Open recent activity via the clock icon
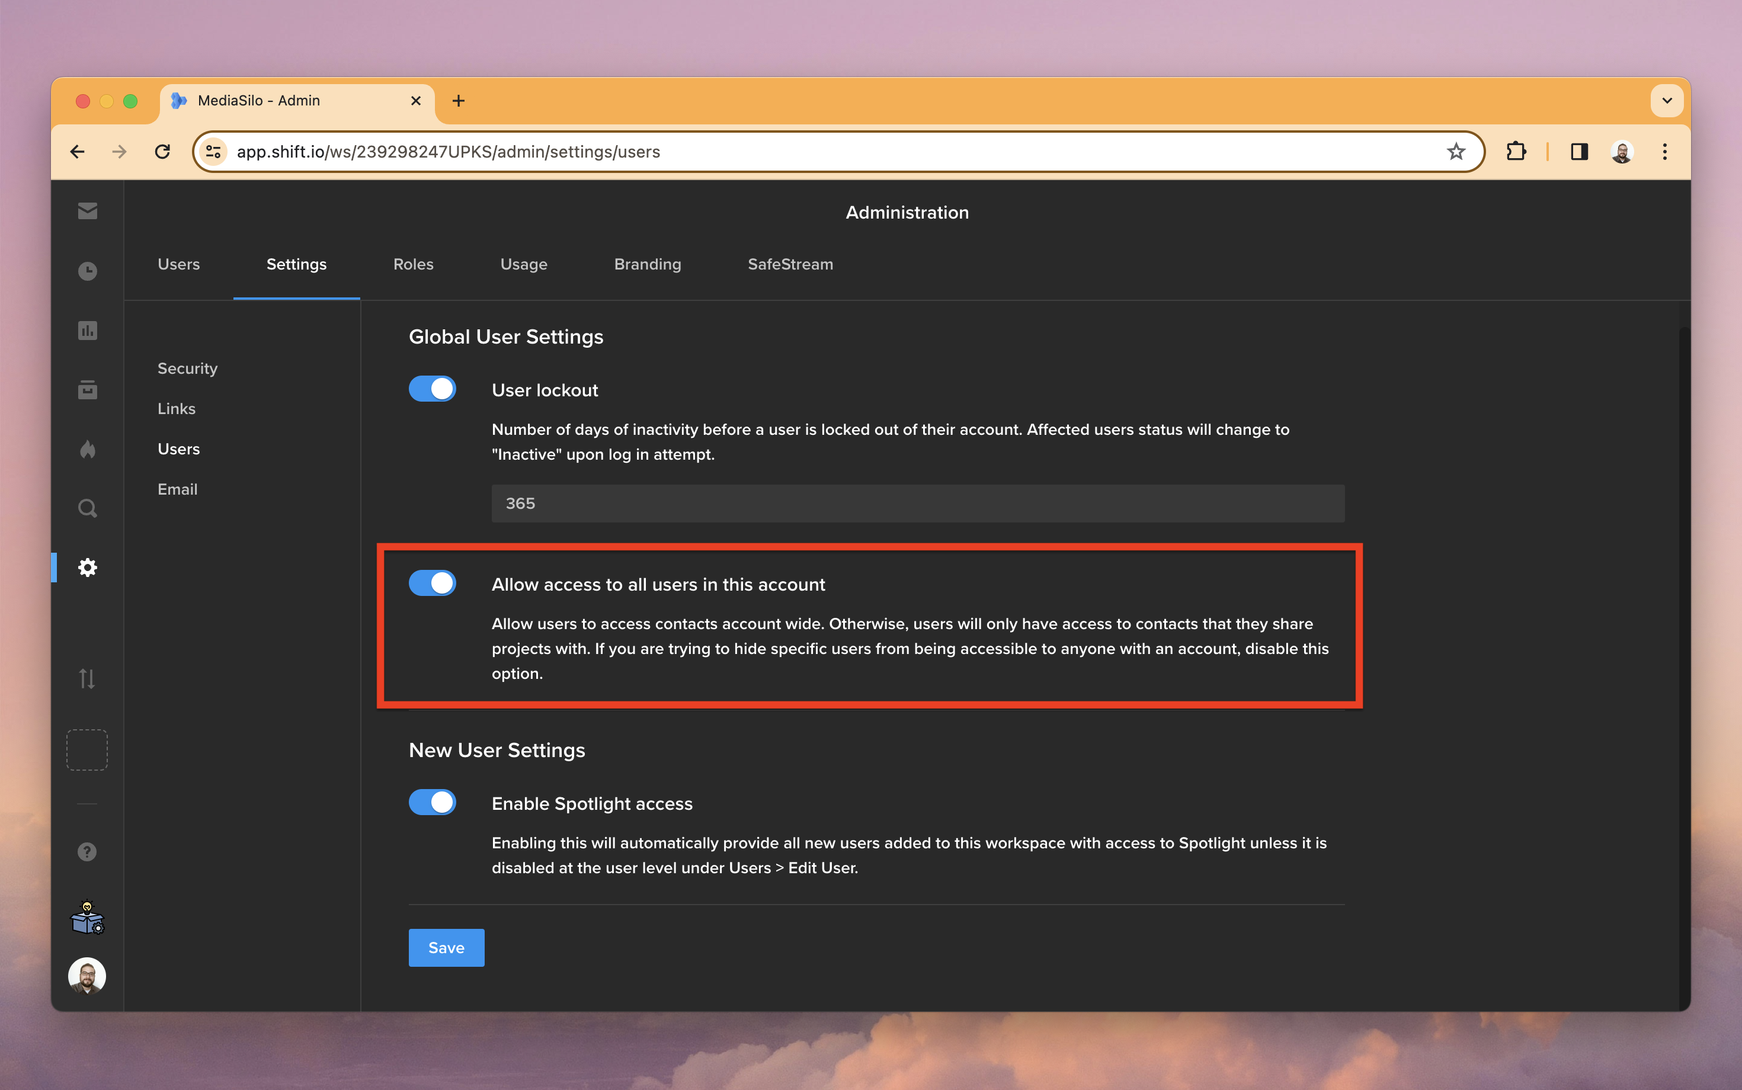Viewport: 1742px width, 1090px height. (x=87, y=270)
